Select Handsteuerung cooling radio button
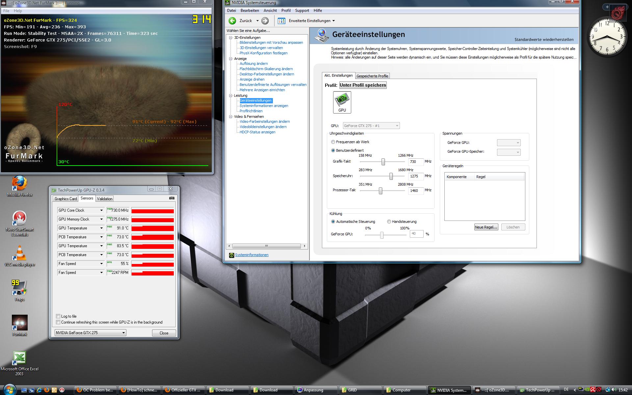Viewport: 632px width, 395px height. pos(389,222)
